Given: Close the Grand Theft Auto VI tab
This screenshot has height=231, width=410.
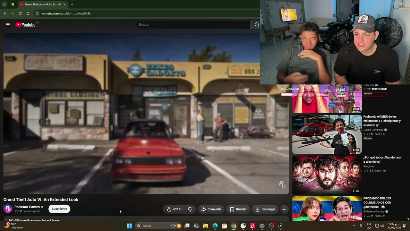Looking at the screenshot, I should (x=64, y=4).
